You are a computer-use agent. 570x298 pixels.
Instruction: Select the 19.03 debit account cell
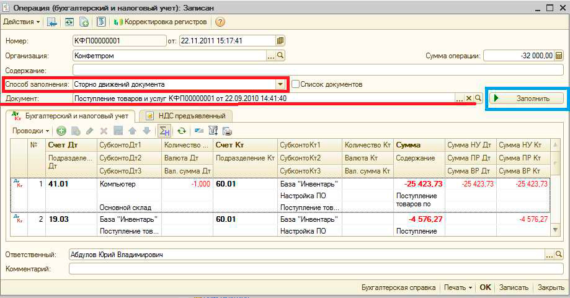coord(71,219)
